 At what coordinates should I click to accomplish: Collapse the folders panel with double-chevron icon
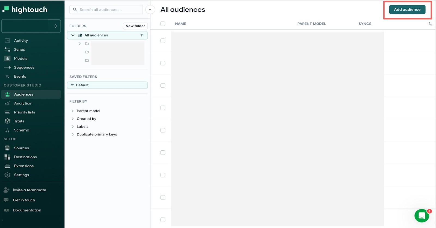[x=150, y=9]
